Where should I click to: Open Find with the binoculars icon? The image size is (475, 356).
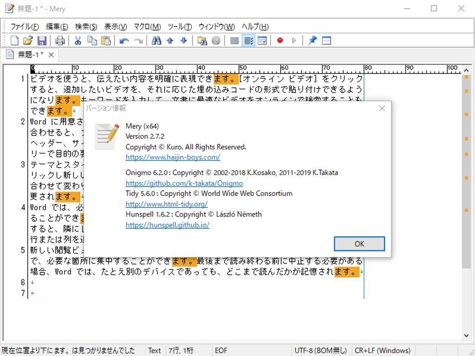click(156, 40)
